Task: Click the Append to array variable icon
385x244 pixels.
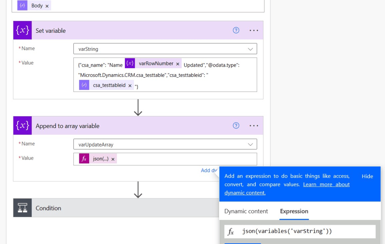Action: pos(22,126)
